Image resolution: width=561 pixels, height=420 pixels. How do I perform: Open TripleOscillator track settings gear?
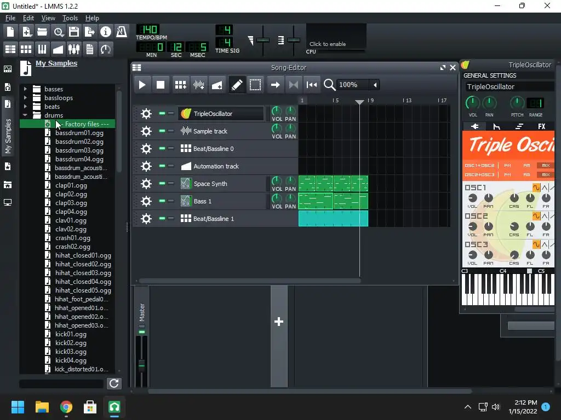pos(146,114)
